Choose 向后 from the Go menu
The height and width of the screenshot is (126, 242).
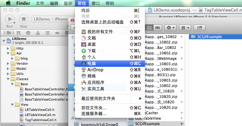[110, 11]
